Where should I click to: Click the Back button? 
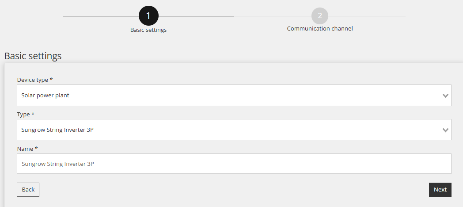click(28, 190)
